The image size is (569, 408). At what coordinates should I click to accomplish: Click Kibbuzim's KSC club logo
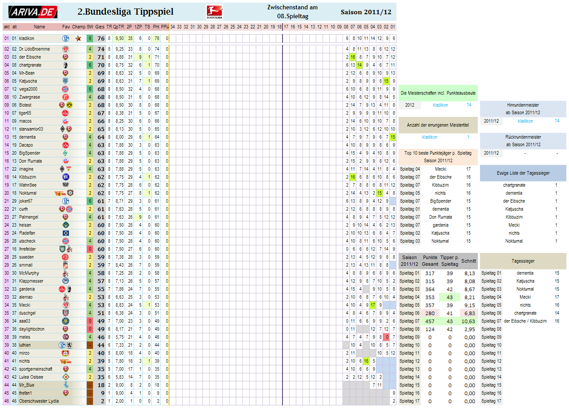[65, 177]
